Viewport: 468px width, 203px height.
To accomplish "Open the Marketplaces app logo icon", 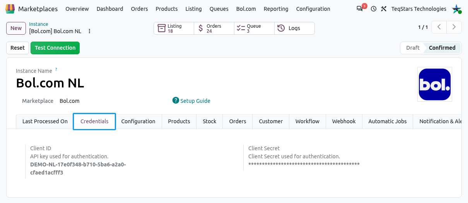I will point(10,8).
